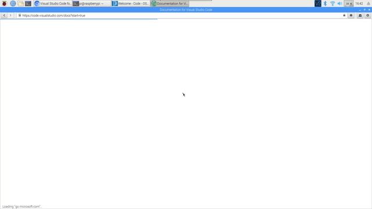The height and width of the screenshot is (209, 372).
Task: Switch to Welcome - Code - OSS window
Action: 130,3
